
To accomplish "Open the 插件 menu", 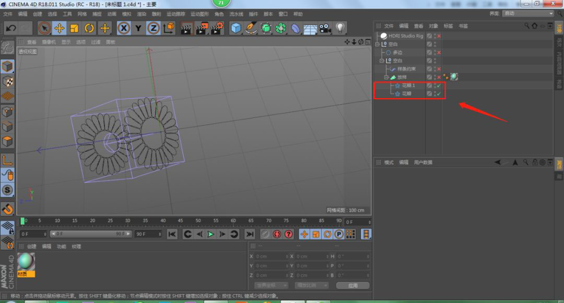I will [x=253, y=14].
